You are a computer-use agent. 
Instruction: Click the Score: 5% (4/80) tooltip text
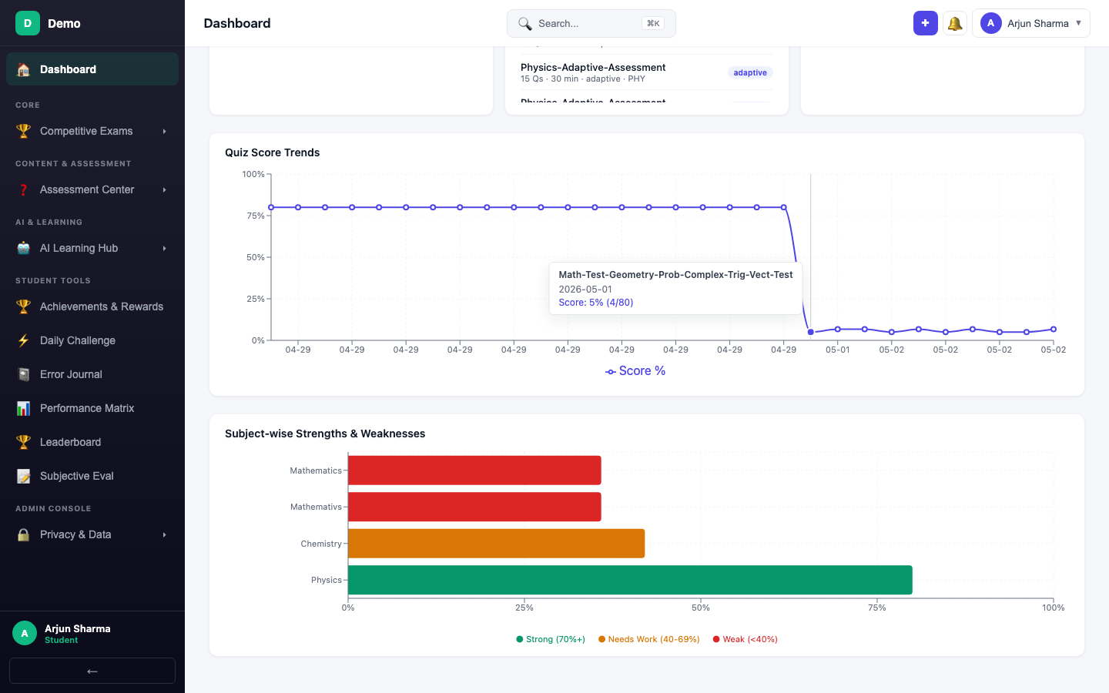click(596, 303)
